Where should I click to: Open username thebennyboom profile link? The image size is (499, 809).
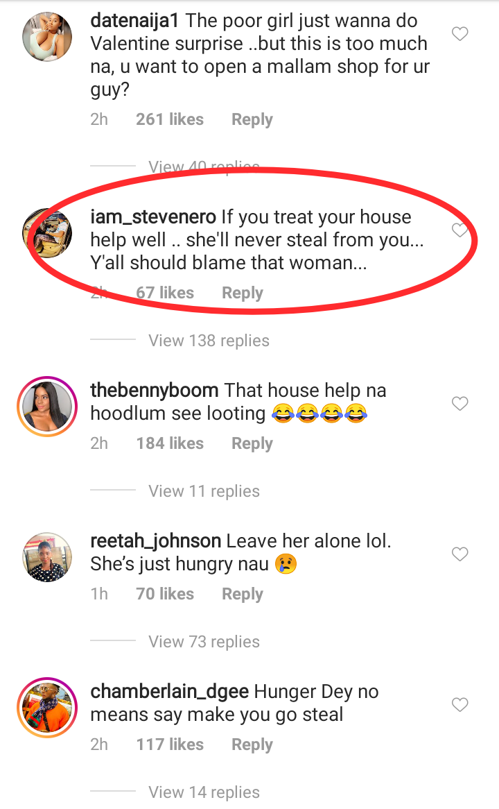tap(154, 391)
